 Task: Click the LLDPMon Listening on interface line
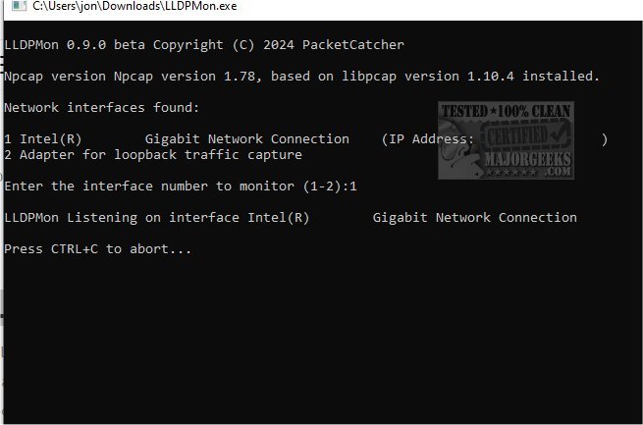[120, 218]
